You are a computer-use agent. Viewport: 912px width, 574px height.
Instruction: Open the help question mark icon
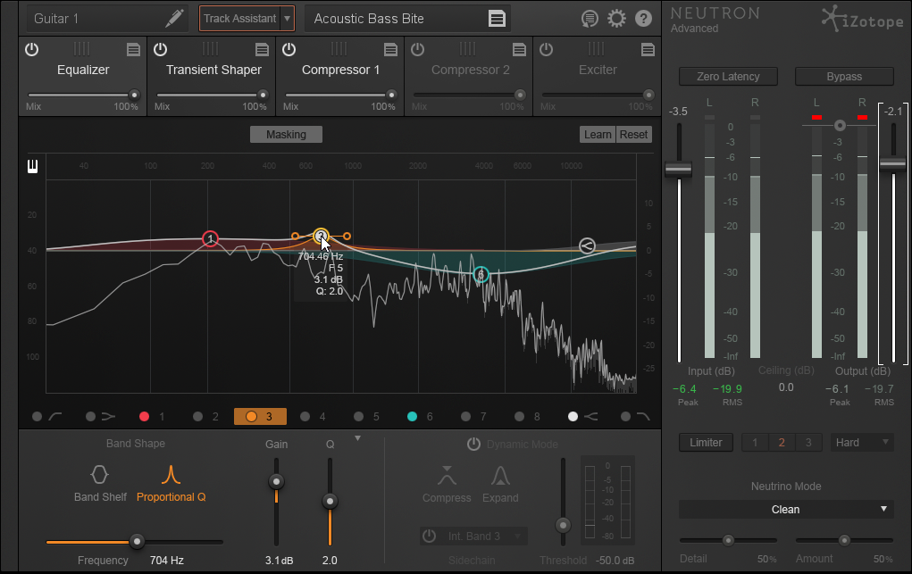(x=643, y=19)
